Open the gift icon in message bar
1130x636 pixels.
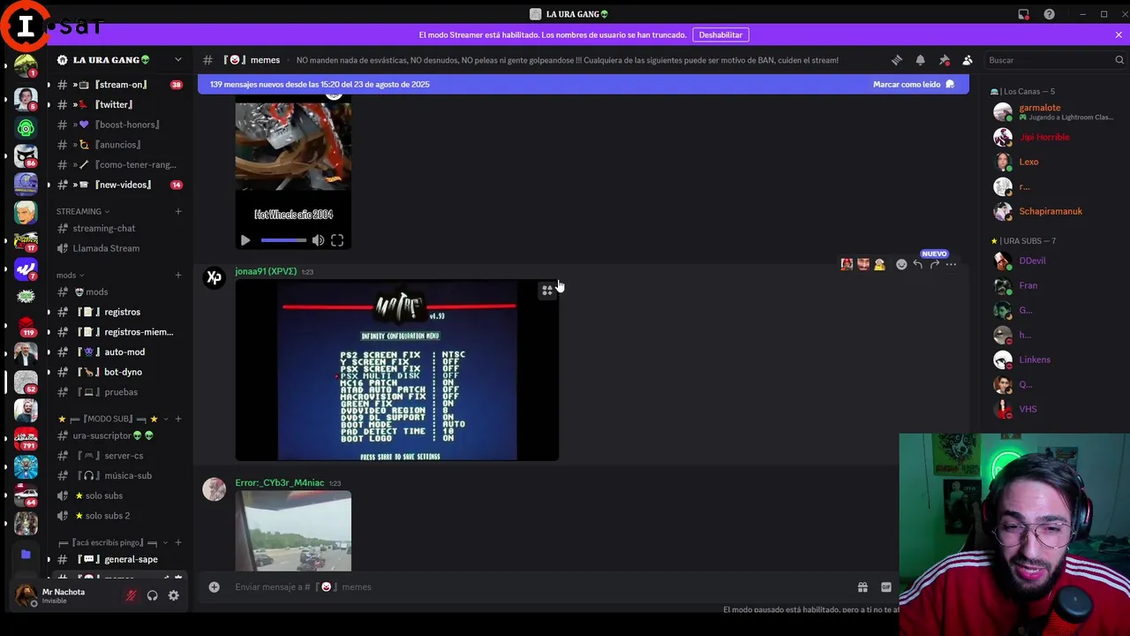pyautogui.click(x=863, y=587)
